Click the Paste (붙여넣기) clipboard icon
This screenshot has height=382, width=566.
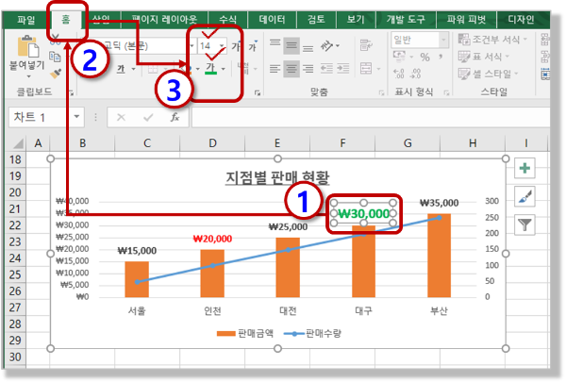28,46
